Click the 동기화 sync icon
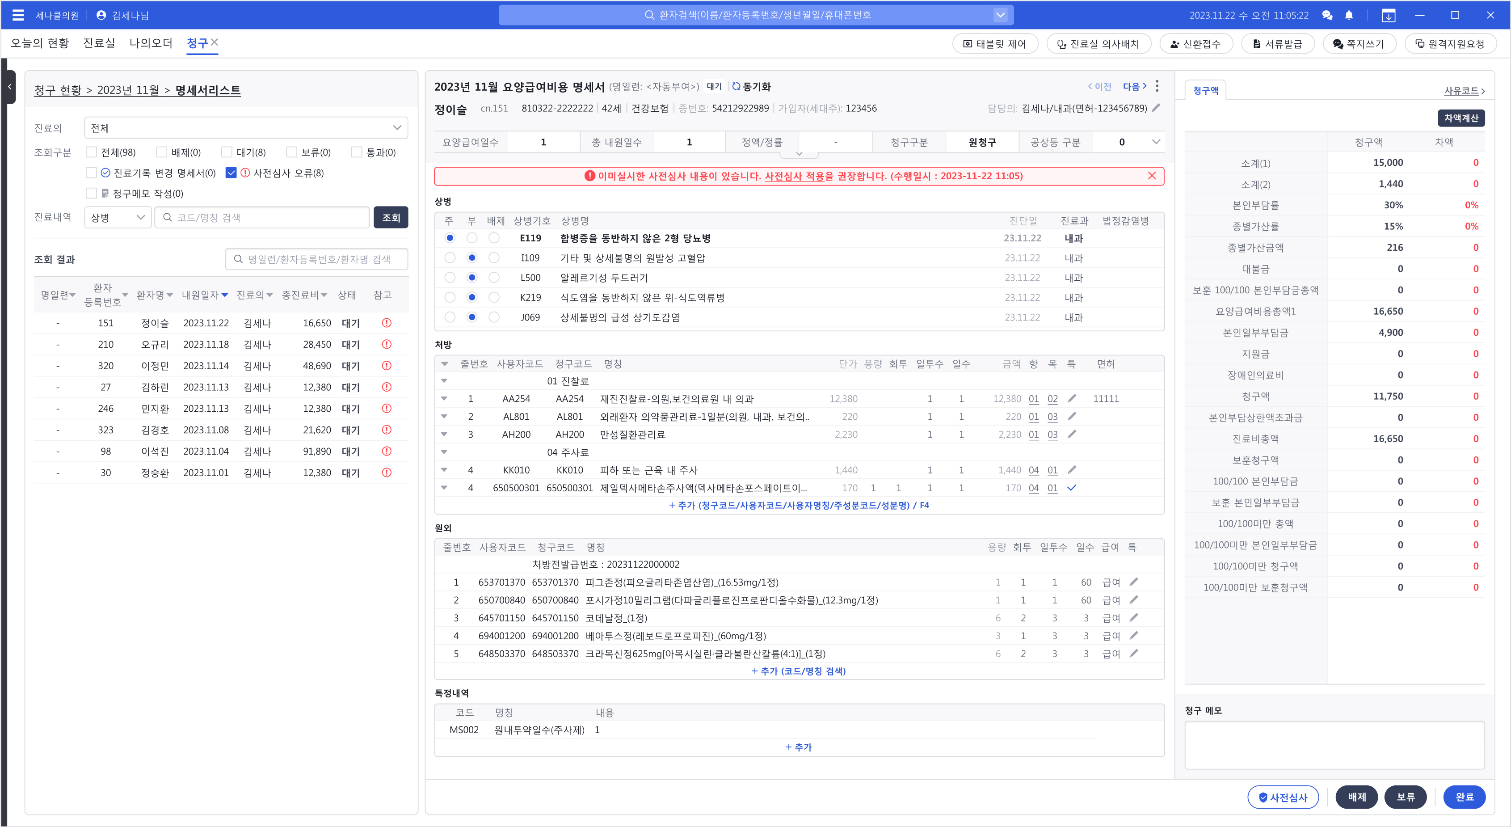Image resolution: width=1511 pixels, height=827 pixels. 736,87
